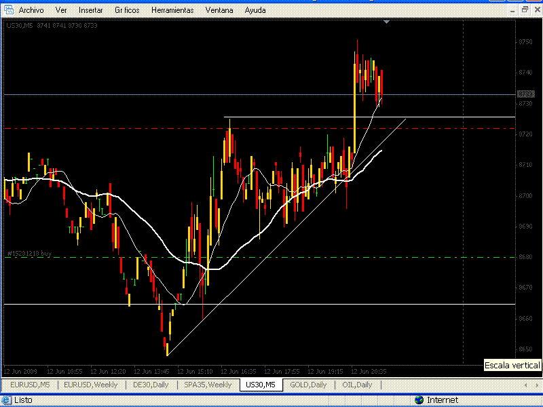Click the 12 Jun 20:35 time label
Image resolution: width=543 pixels, height=407 pixels.
point(369,372)
